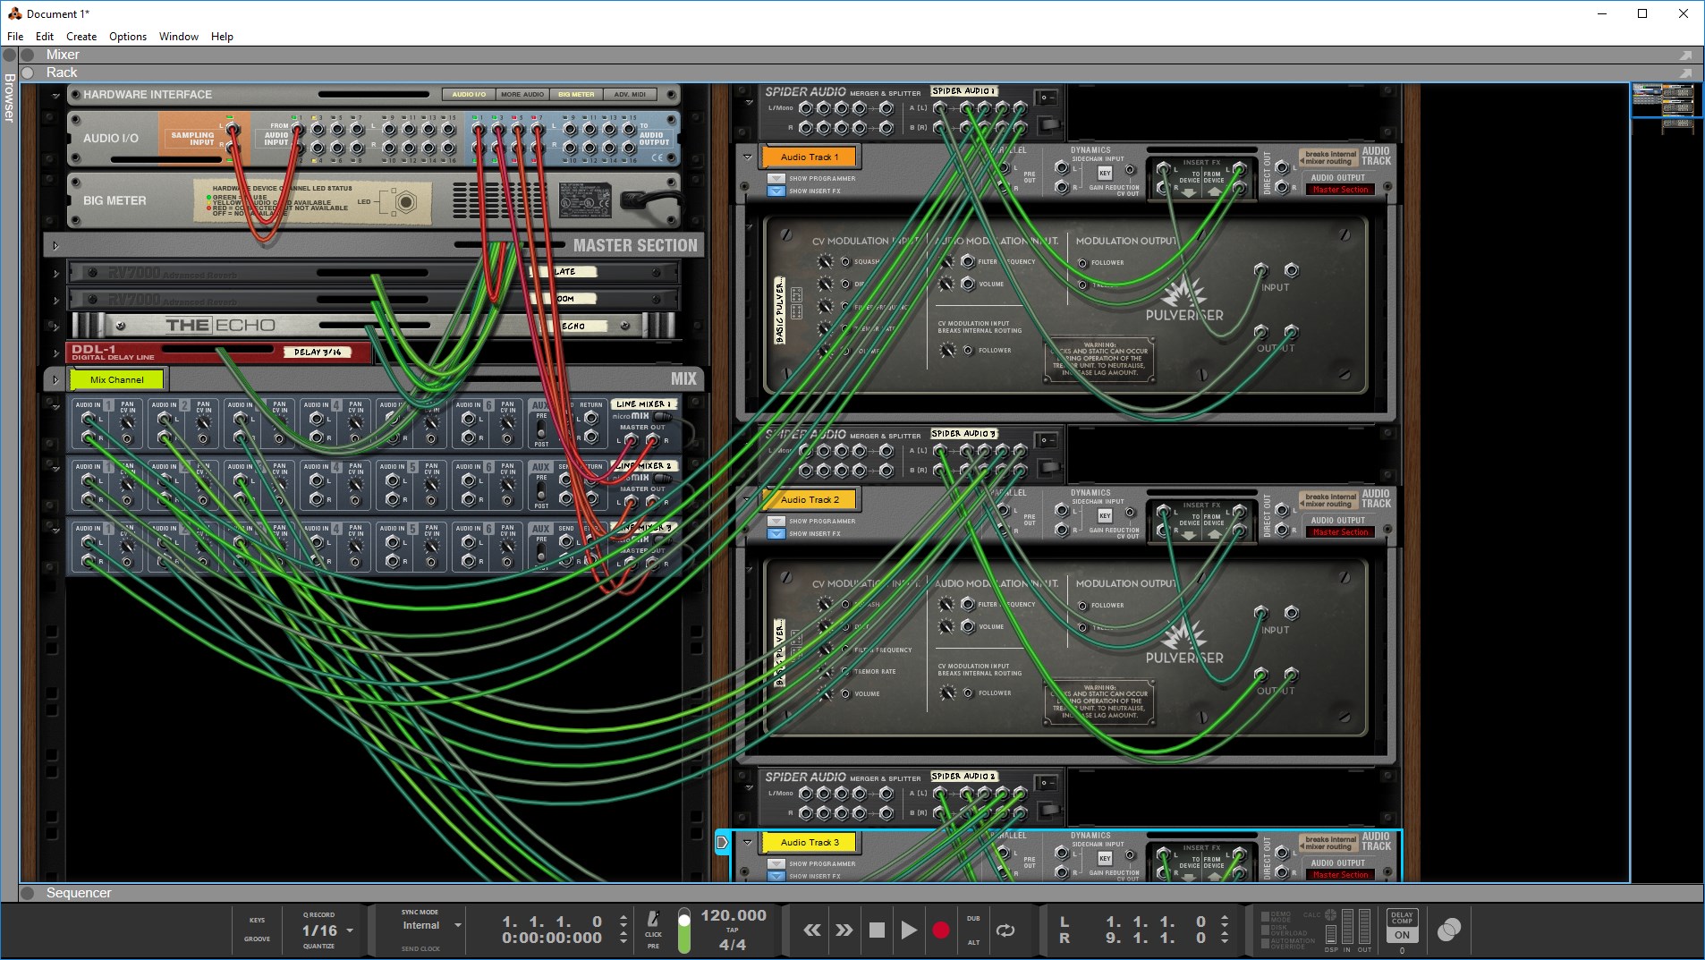Image resolution: width=1705 pixels, height=960 pixels.
Task: Click the 4/4 time signature field
Action: click(733, 944)
